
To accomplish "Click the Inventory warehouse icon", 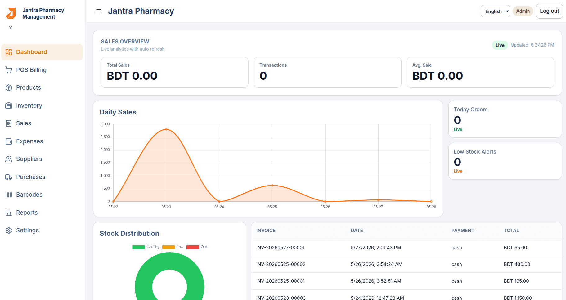I will click(9, 105).
